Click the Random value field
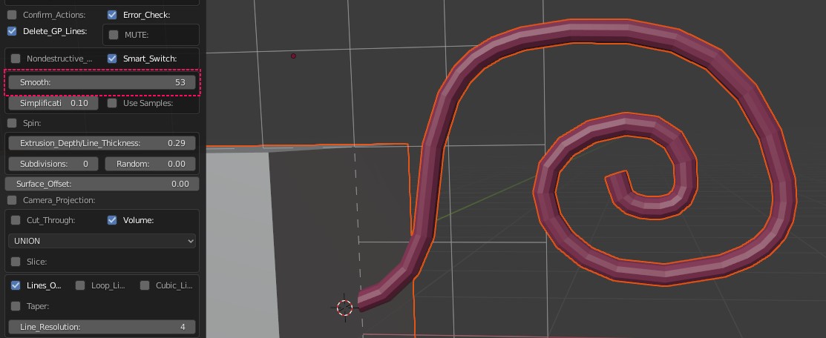This screenshot has width=826, height=338. pyautogui.click(x=151, y=164)
